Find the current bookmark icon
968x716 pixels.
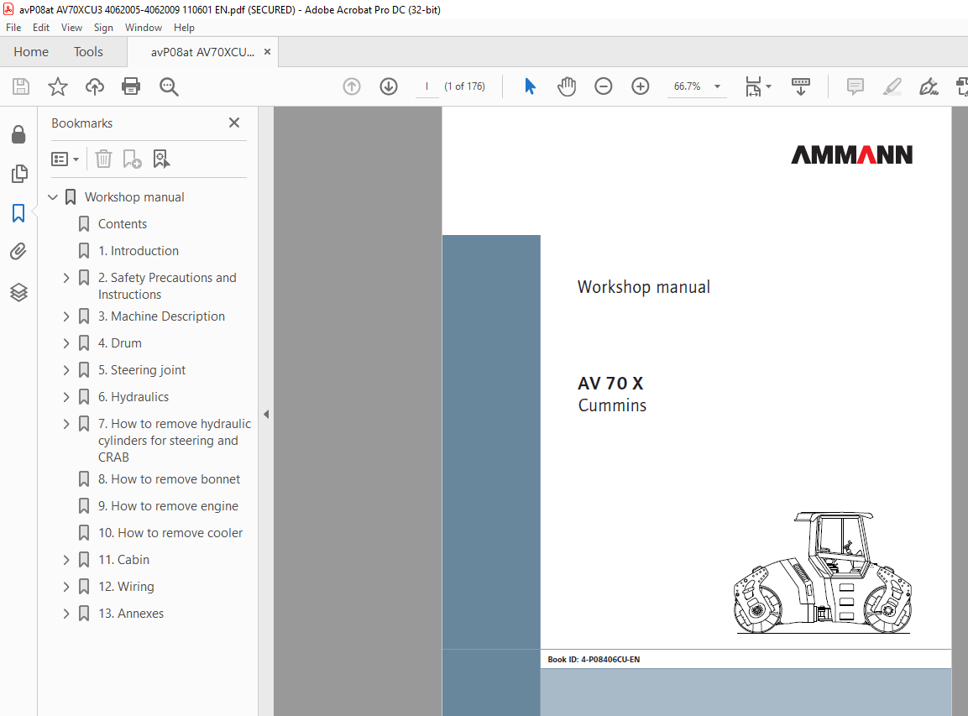point(162,159)
